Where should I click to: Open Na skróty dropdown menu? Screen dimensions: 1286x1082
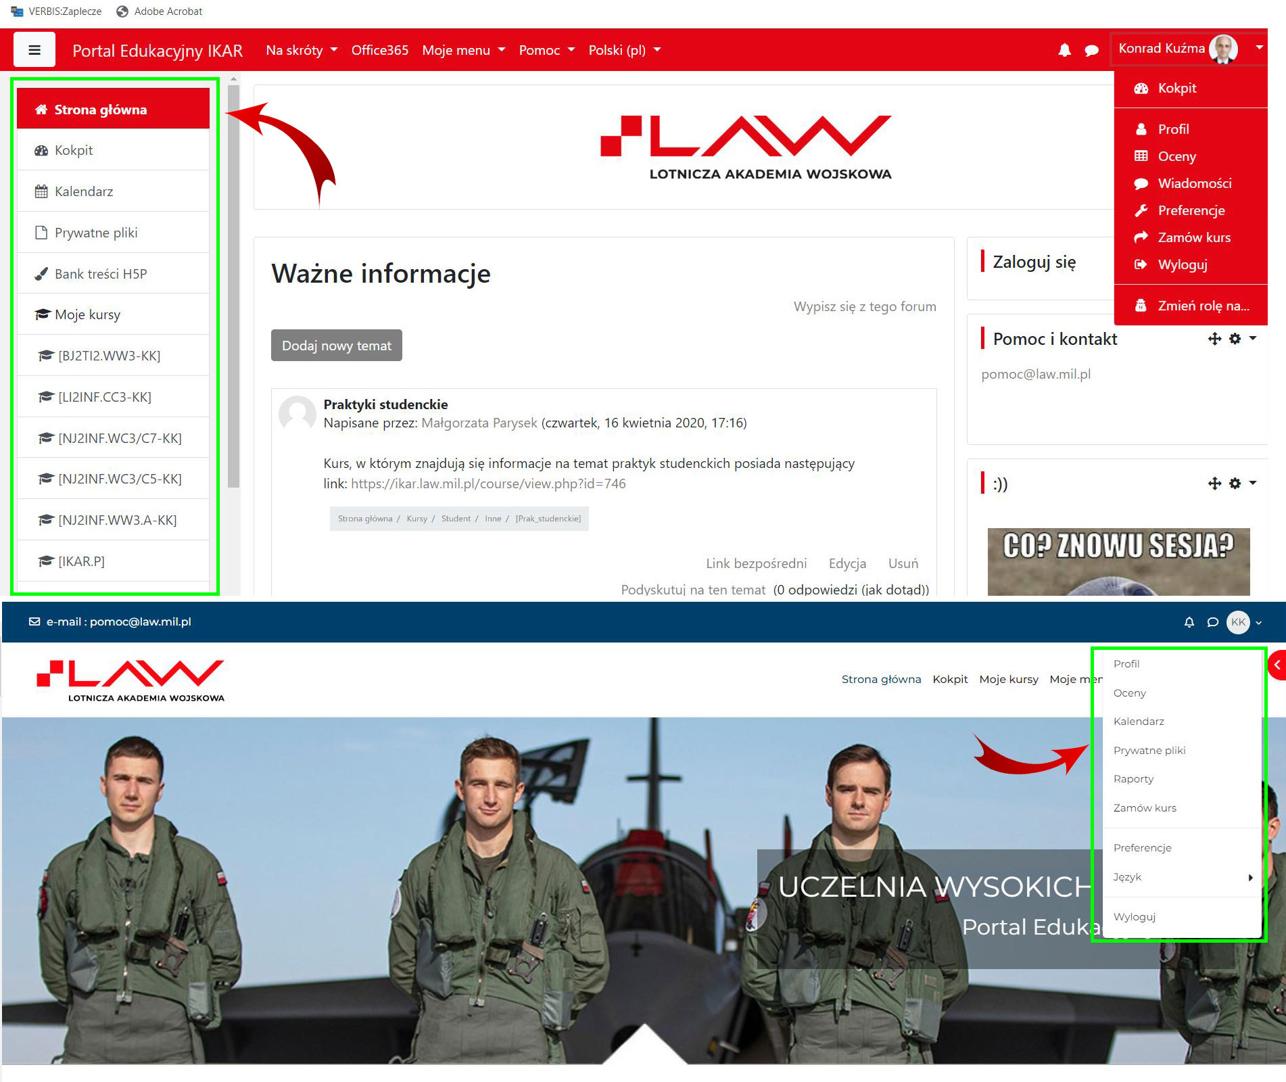click(x=302, y=50)
